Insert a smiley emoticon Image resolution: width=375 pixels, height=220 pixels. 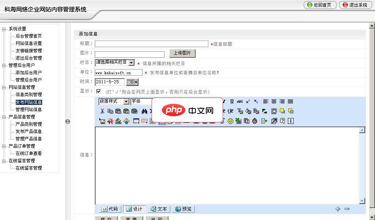230,121
